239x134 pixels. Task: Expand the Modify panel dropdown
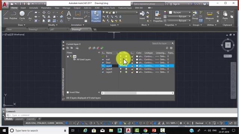(53, 25)
